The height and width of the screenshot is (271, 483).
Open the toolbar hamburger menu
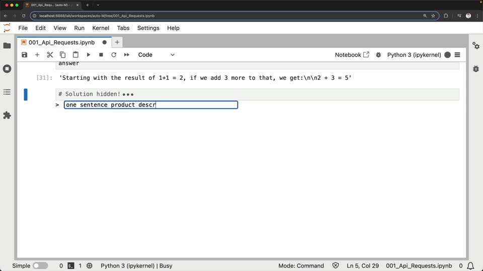(457, 55)
